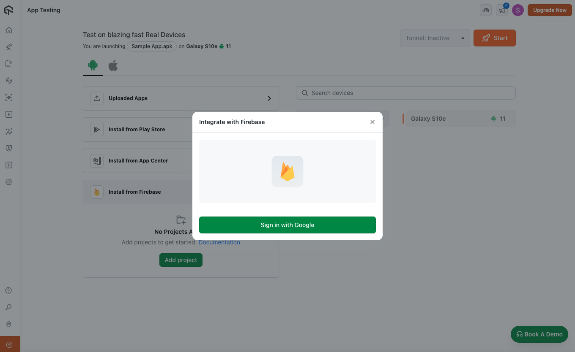Open the Documentation link
Screen dimensions: 575x352
click(219, 242)
